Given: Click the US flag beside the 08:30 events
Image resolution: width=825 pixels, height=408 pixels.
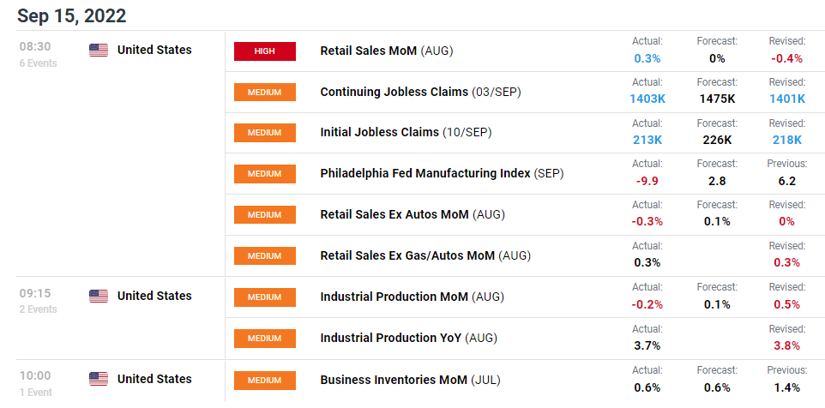Looking at the screenshot, I should tap(99, 50).
